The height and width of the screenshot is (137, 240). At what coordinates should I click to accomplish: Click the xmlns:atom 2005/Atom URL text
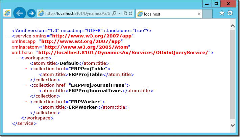(86, 47)
